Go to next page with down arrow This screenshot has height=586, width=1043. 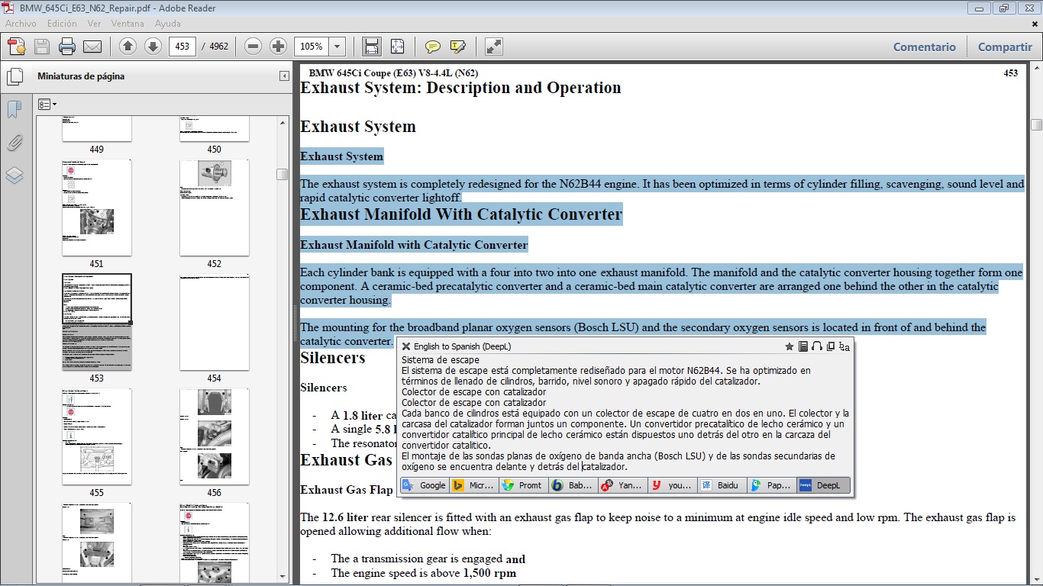coord(153,47)
